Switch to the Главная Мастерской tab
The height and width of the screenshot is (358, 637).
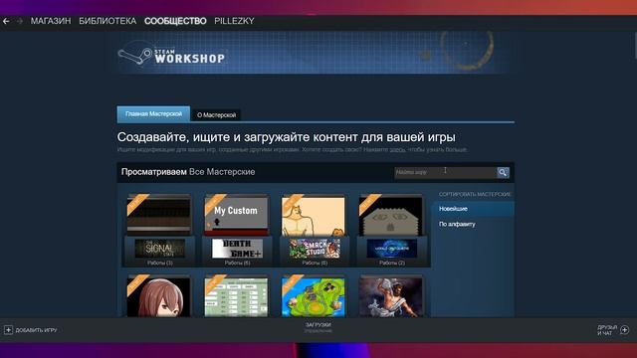(153, 114)
